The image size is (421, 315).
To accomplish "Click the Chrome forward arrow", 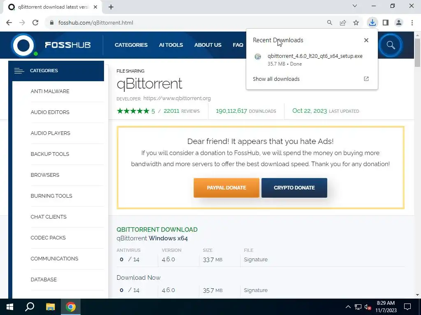I will pyautogui.click(x=22, y=23).
